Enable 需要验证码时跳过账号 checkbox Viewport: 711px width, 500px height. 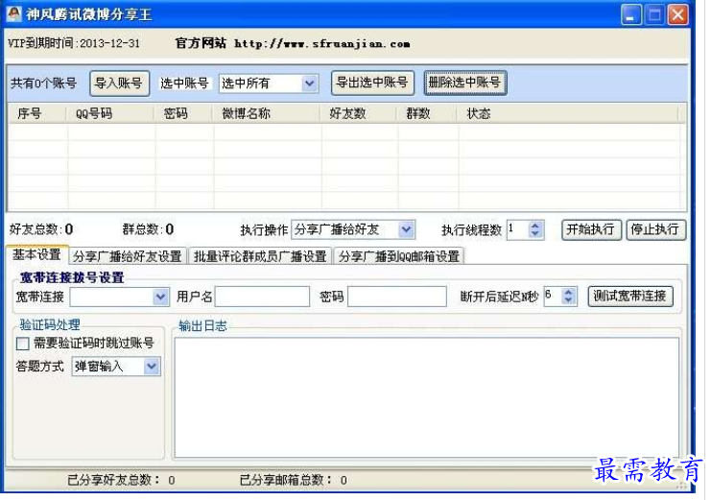[23, 344]
